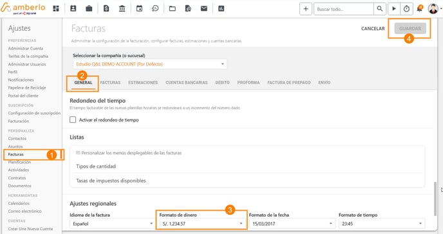The image size is (443, 234).
Task: Open Asuntos in sidebar
Action: [x=15, y=147]
